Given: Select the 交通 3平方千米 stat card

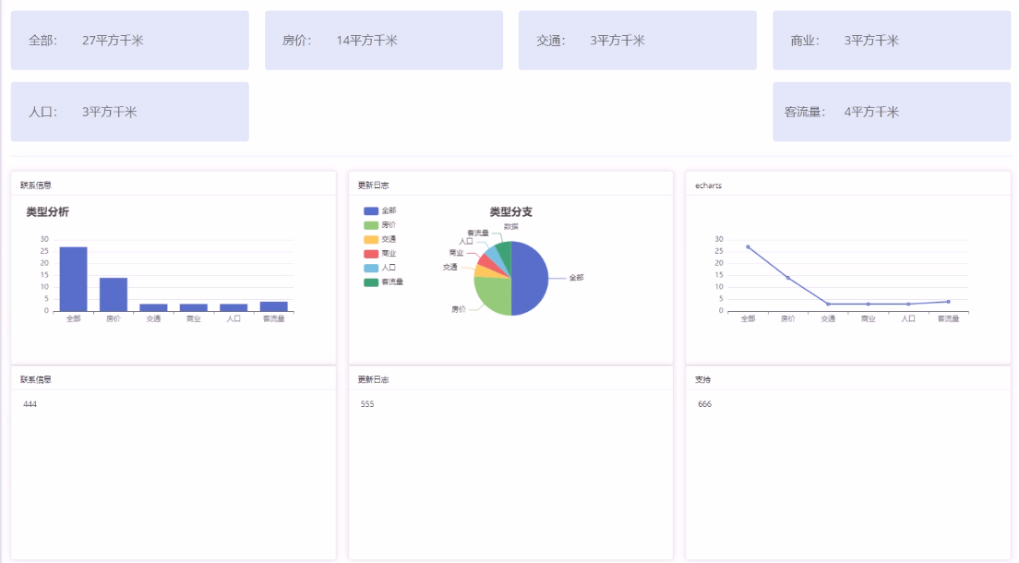Looking at the screenshot, I should point(637,41).
